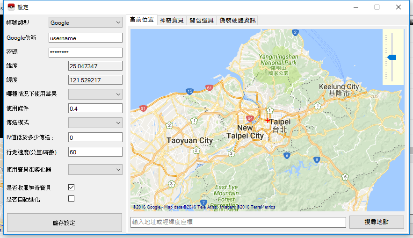Open the 背包道具 tab

coord(202,20)
